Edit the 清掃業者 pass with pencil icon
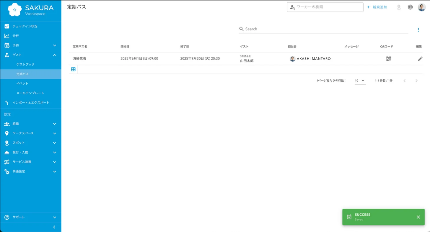The width and height of the screenshot is (430, 232). (420, 59)
